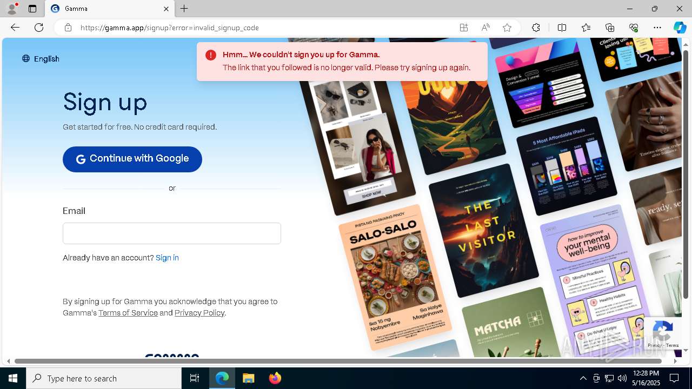Open Microsoft Edge from the taskbar
Screen dimensions: 692x389
pyautogui.click(x=222, y=378)
